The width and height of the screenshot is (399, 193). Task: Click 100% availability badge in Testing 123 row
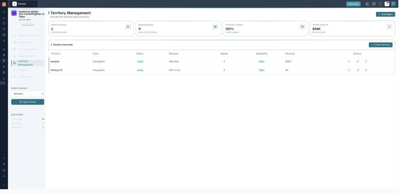coord(261,70)
